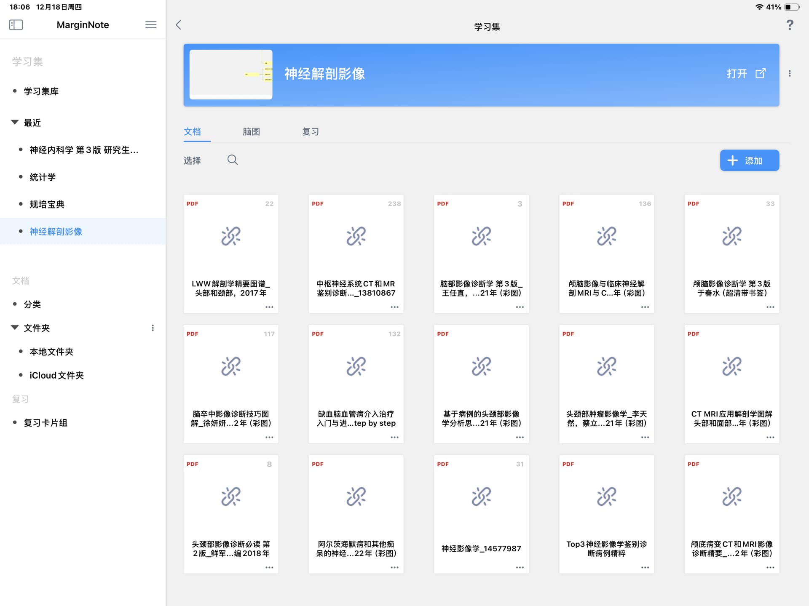This screenshot has width=809, height=606.
Task: Click vertical dots next to 文件夹
Action: pyautogui.click(x=153, y=328)
